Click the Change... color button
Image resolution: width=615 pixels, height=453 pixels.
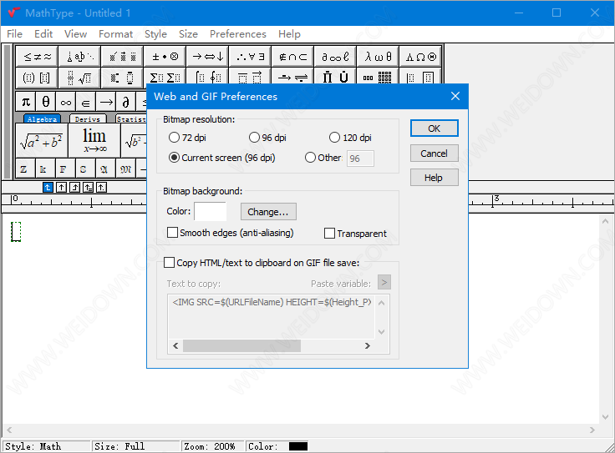pyautogui.click(x=268, y=211)
